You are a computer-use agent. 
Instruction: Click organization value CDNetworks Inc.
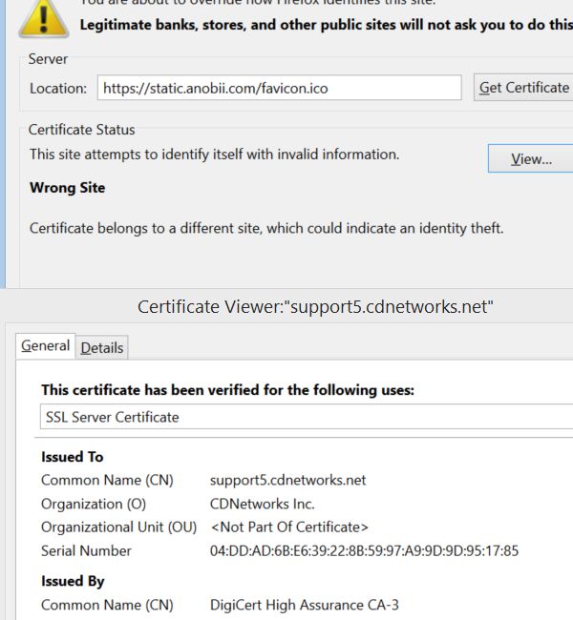262,504
